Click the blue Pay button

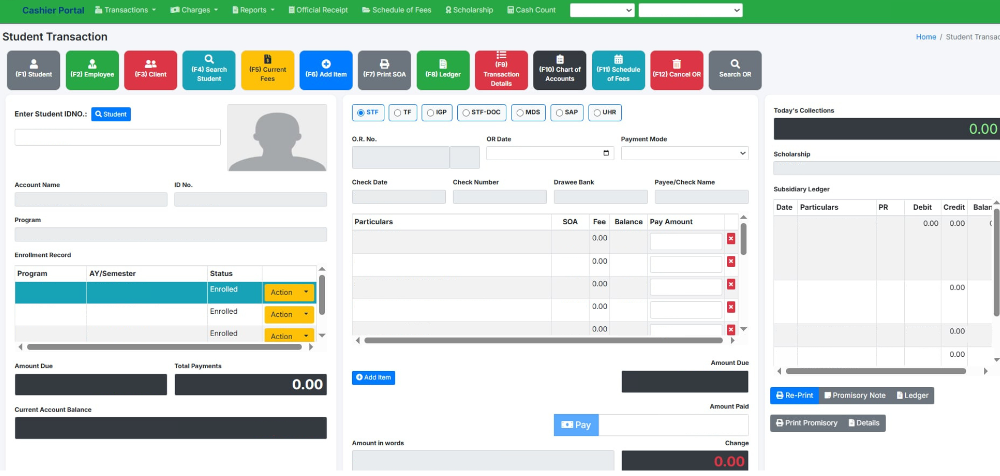point(576,425)
